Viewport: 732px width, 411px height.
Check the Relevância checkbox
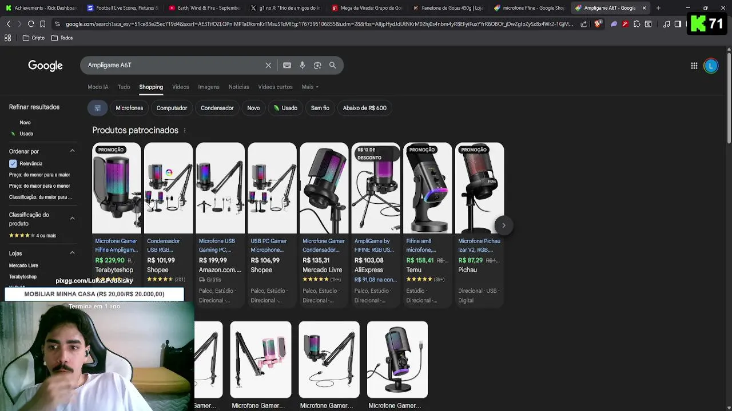click(13, 163)
